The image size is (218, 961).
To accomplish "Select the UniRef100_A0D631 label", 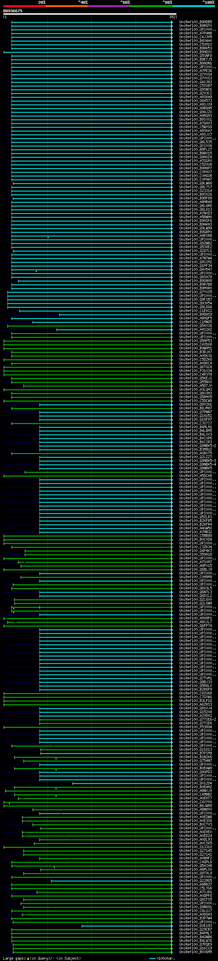I will click(x=196, y=356).
